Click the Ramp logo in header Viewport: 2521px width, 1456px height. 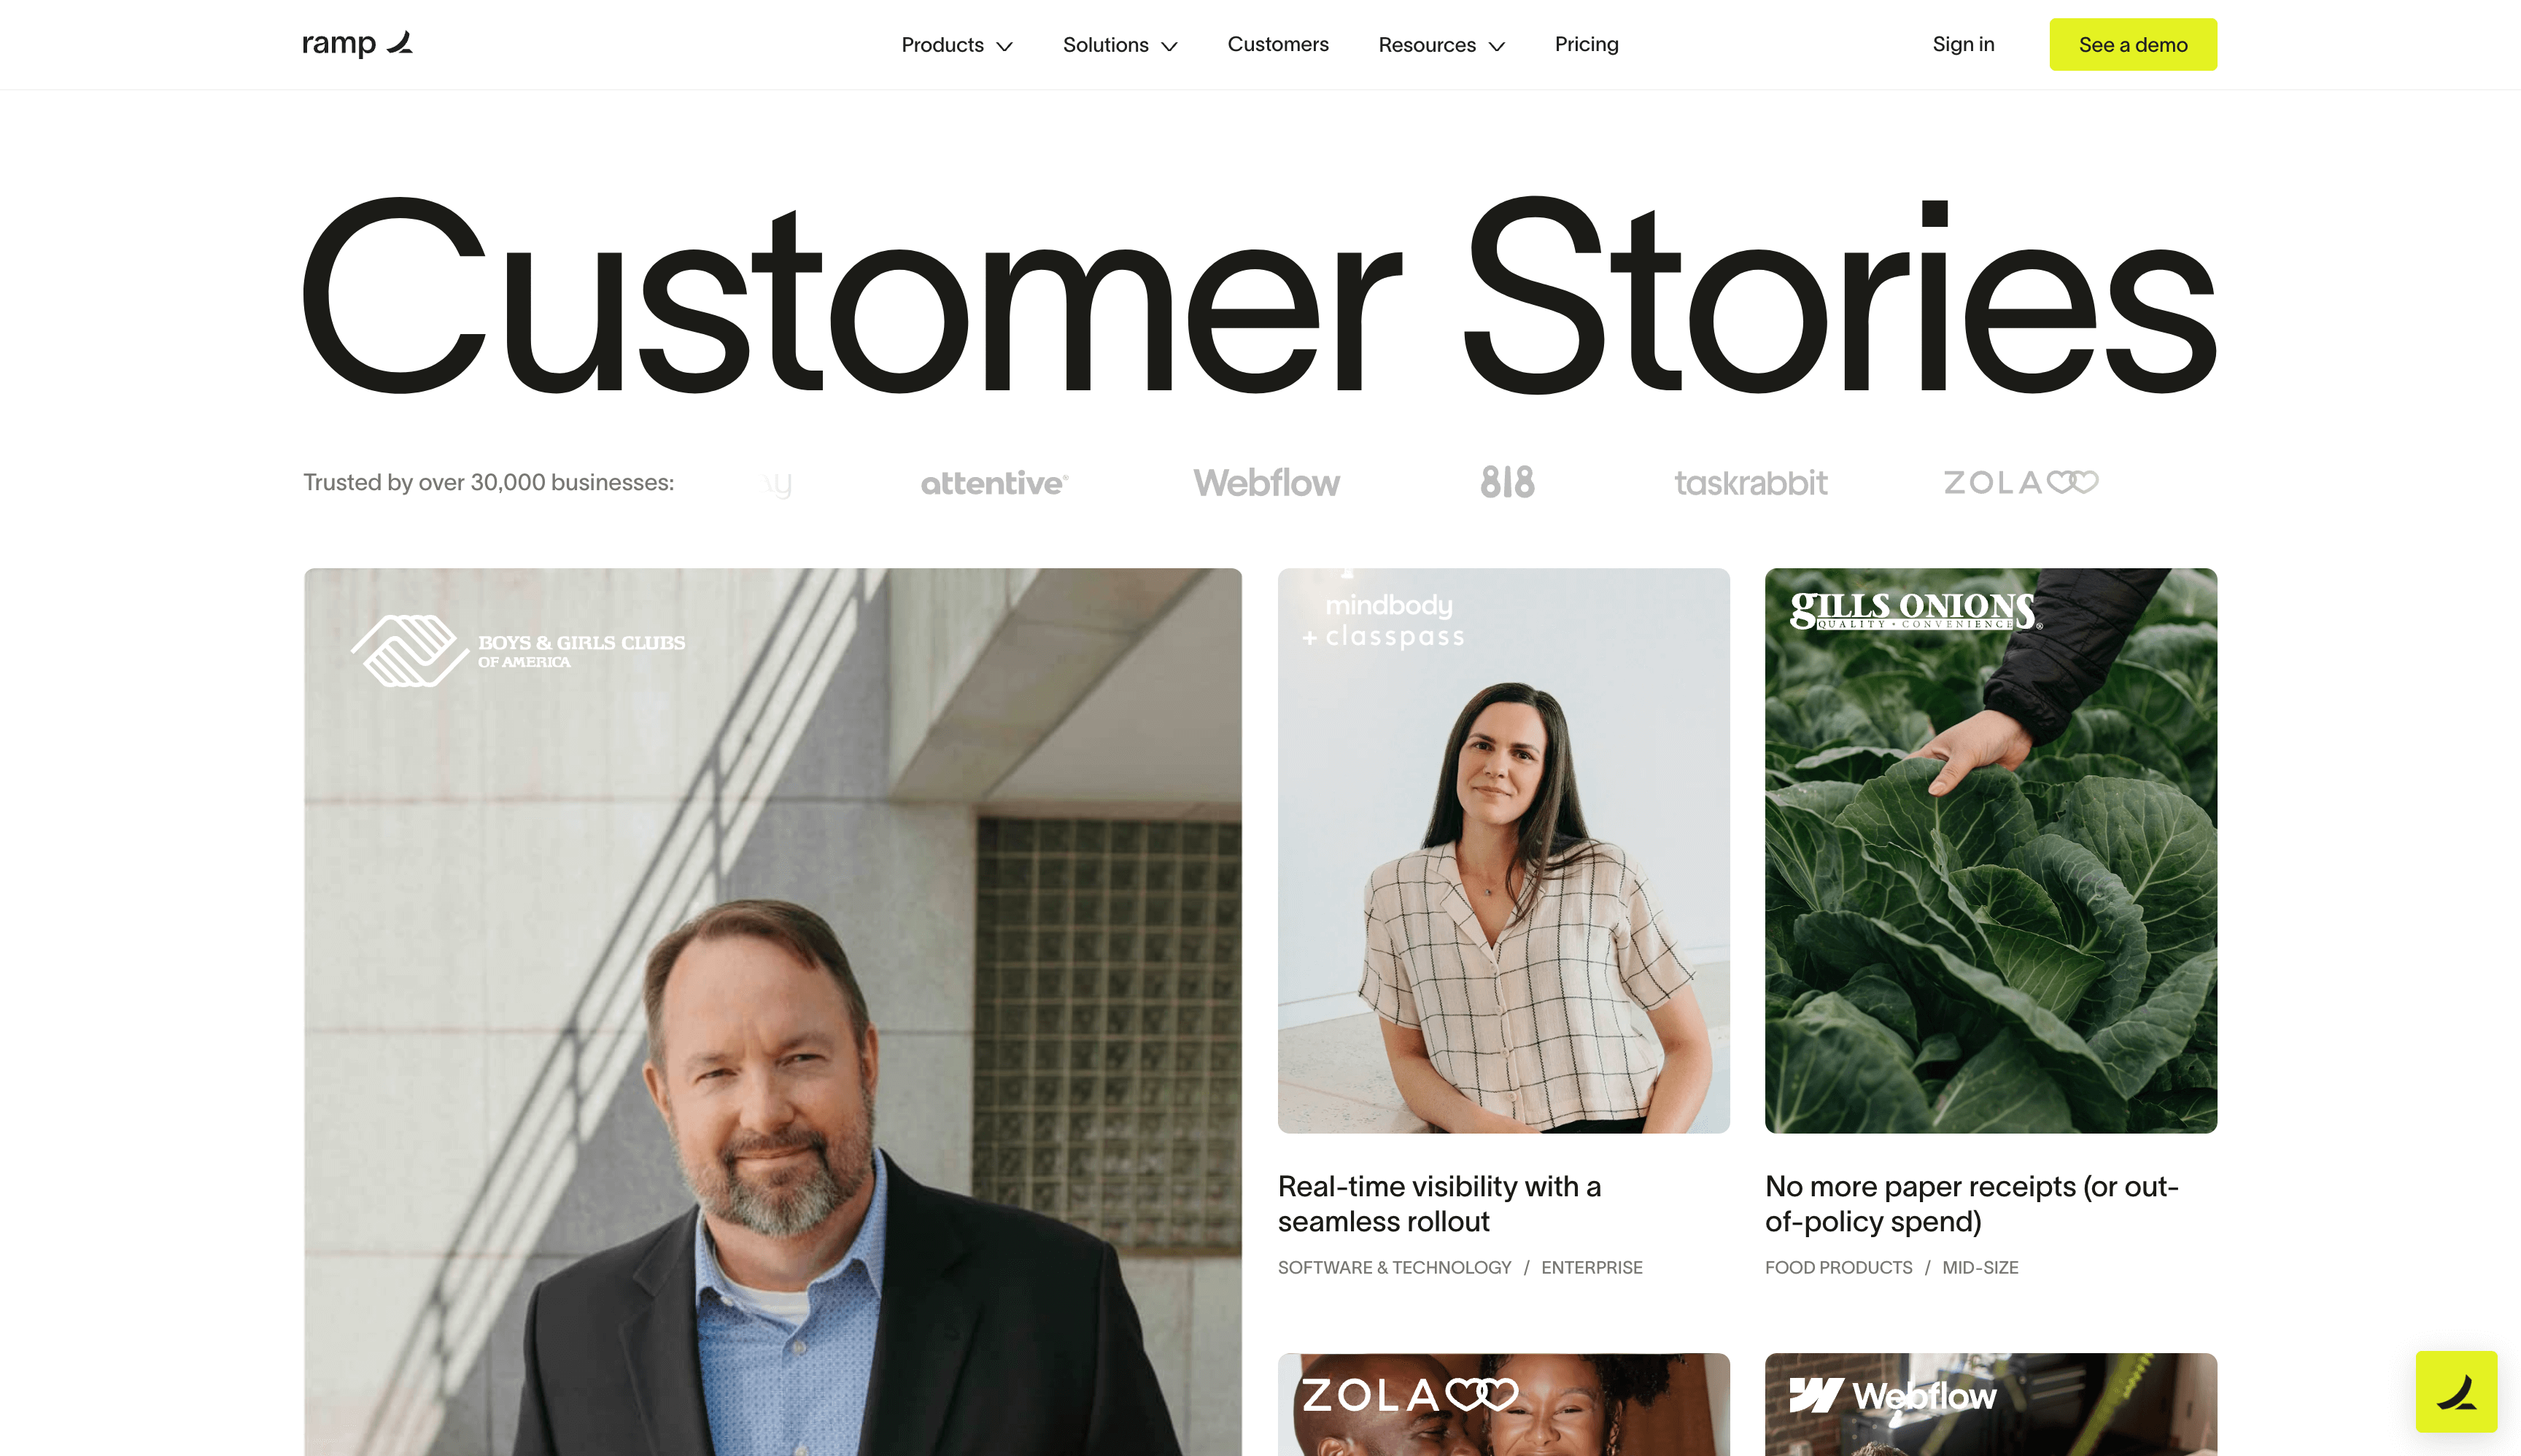pos(357,44)
